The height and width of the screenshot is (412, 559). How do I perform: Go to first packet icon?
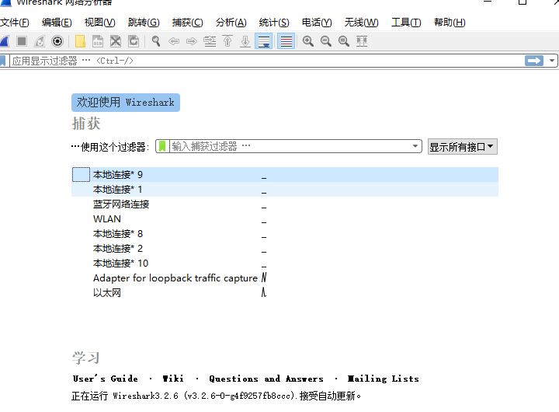[227, 41]
